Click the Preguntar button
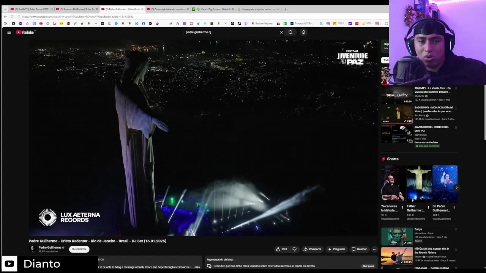486x273 pixels. 336,249
